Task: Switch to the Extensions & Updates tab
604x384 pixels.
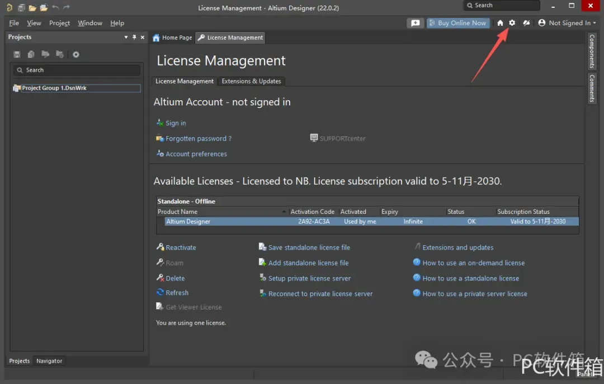Action: tap(251, 81)
